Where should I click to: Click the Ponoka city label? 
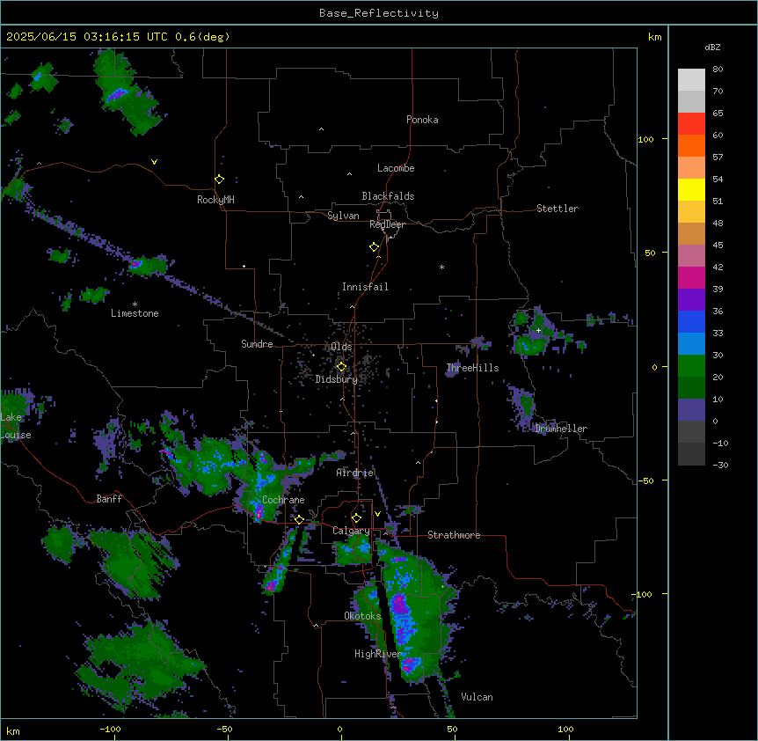pyautogui.click(x=422, y=120)
